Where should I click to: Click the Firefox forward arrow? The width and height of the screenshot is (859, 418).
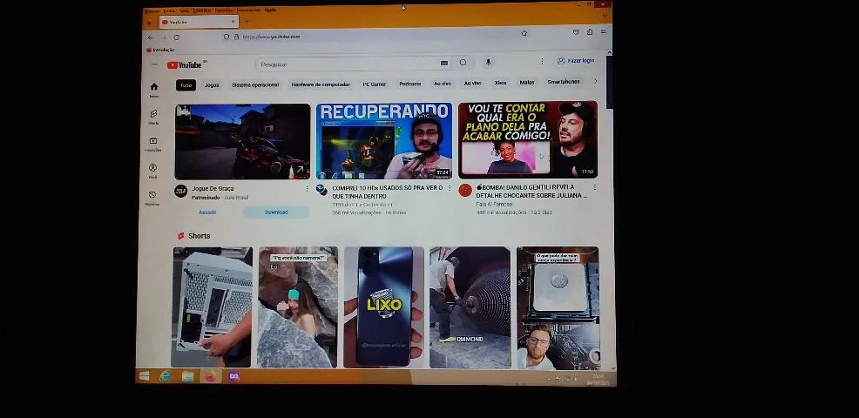163,37
